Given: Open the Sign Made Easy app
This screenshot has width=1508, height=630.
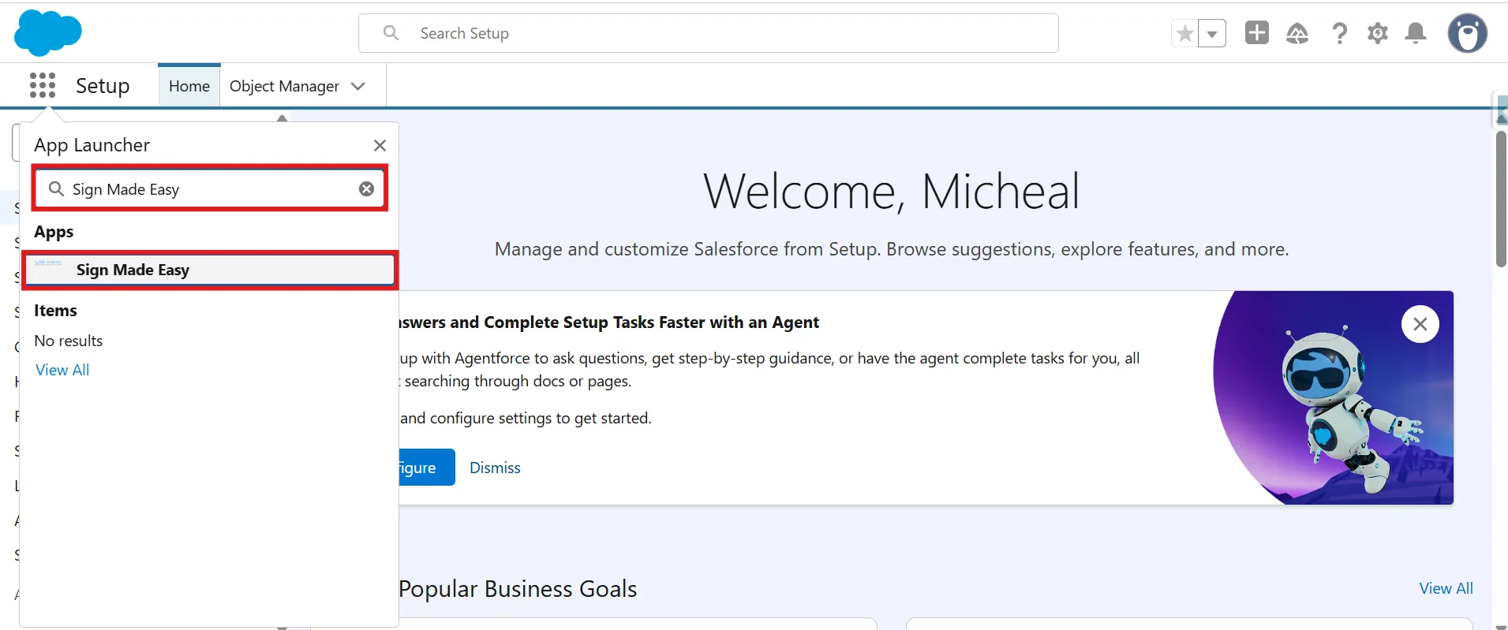Looking at the screenshot, I should pyautogui.click(x=210, y=270).
